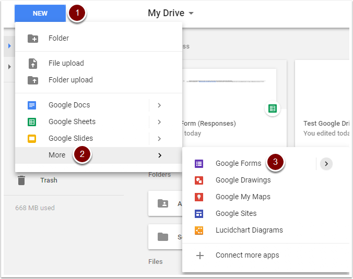Click the green Google Sheets icon

(32, 122)
